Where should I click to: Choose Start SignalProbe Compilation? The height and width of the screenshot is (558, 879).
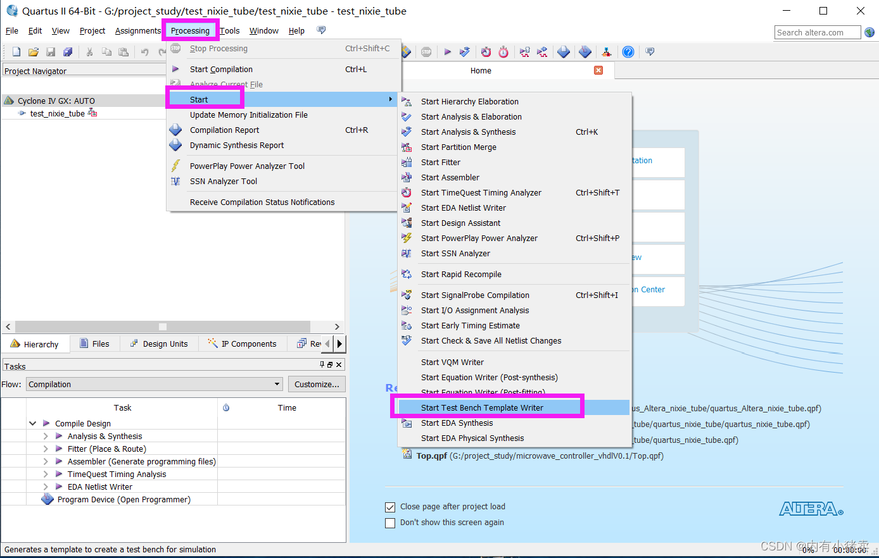514,295
